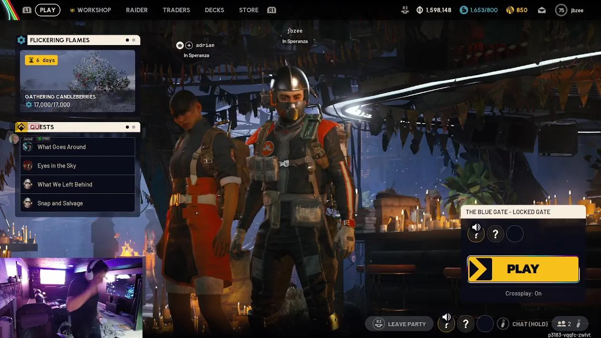Click the empty circle slot in map panel
This screenshot has width=601, height=338.
(515, 234)
